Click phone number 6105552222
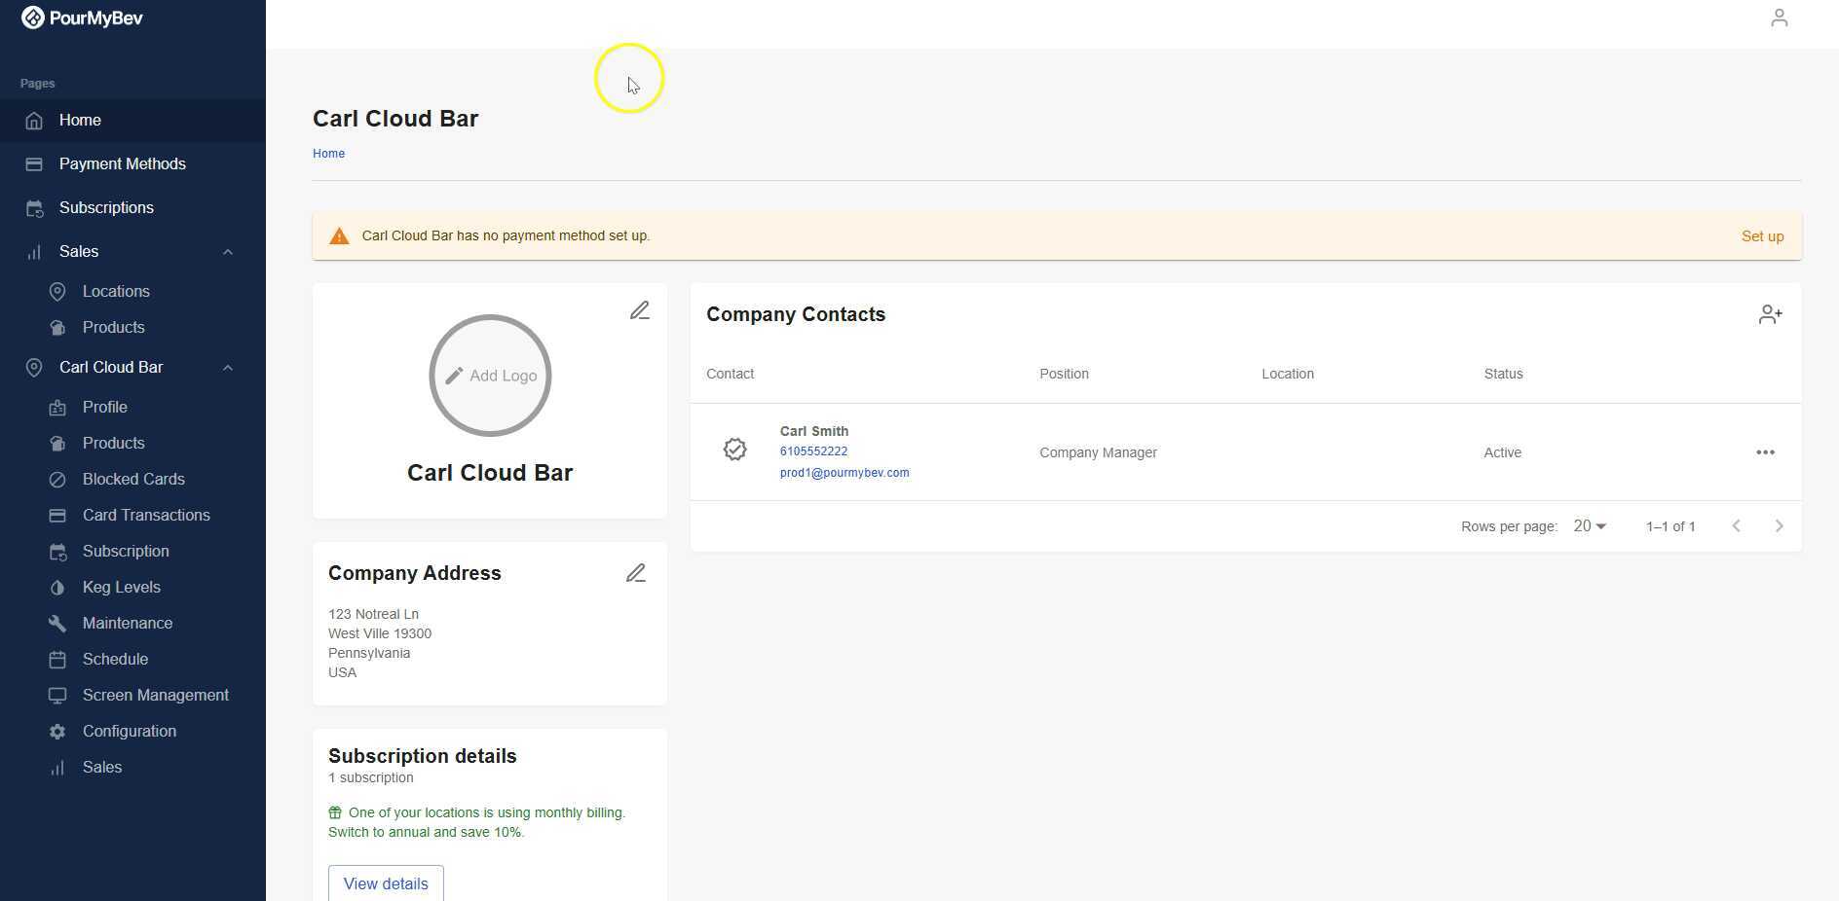This screenshot has width=1839, height=901. (813, 451)
